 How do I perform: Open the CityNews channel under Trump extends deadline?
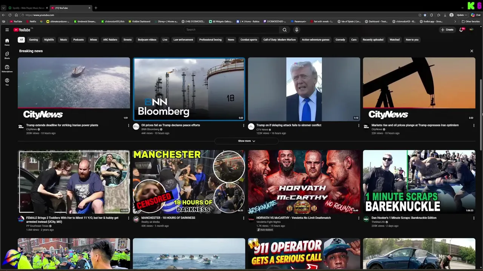point(31,129)
